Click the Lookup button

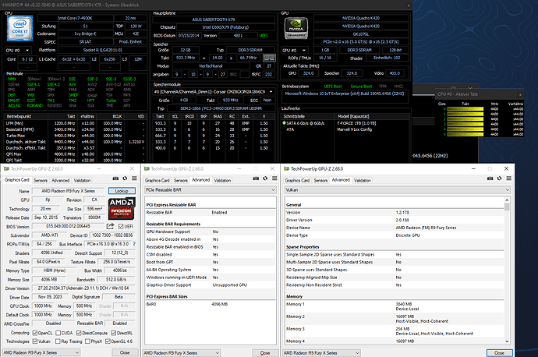(x=122, y=191)
